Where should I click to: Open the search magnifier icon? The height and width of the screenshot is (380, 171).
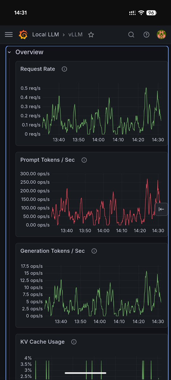click(x=131, y=35)
